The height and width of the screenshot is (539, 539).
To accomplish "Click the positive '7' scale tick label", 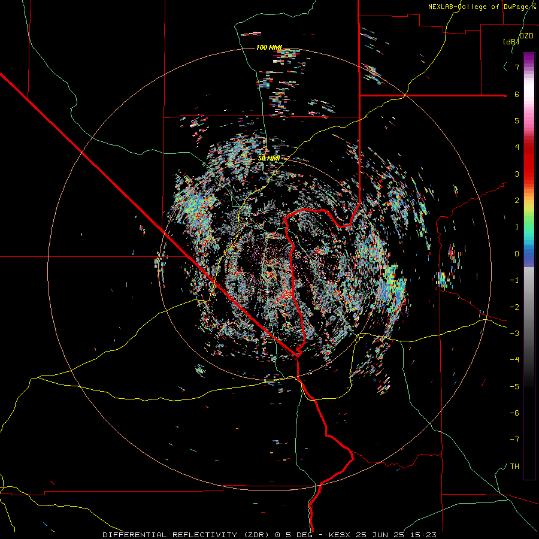I will pyautogui.click(x=517, y=67).
